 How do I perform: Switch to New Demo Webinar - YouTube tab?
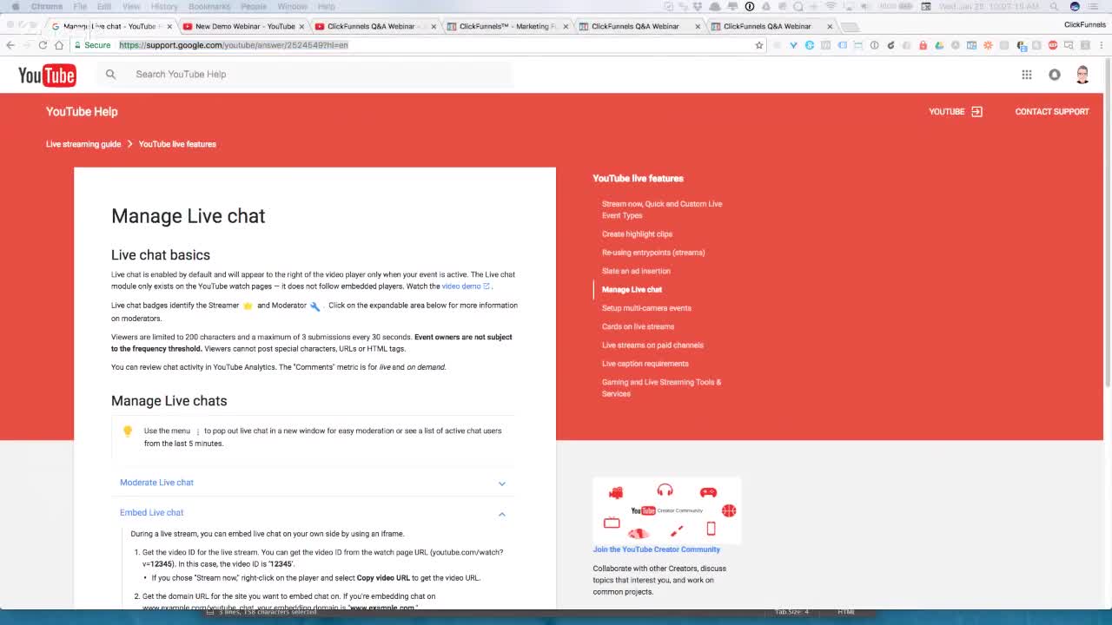(x=244, y=26)
